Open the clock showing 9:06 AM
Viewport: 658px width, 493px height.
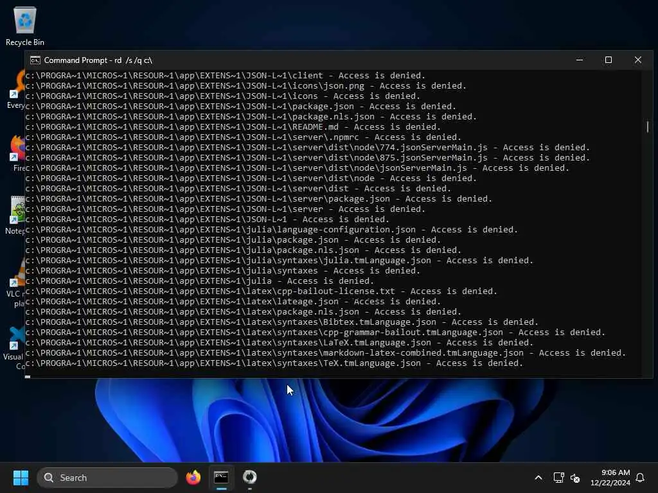pyautogui.click(x=610, y=478)
